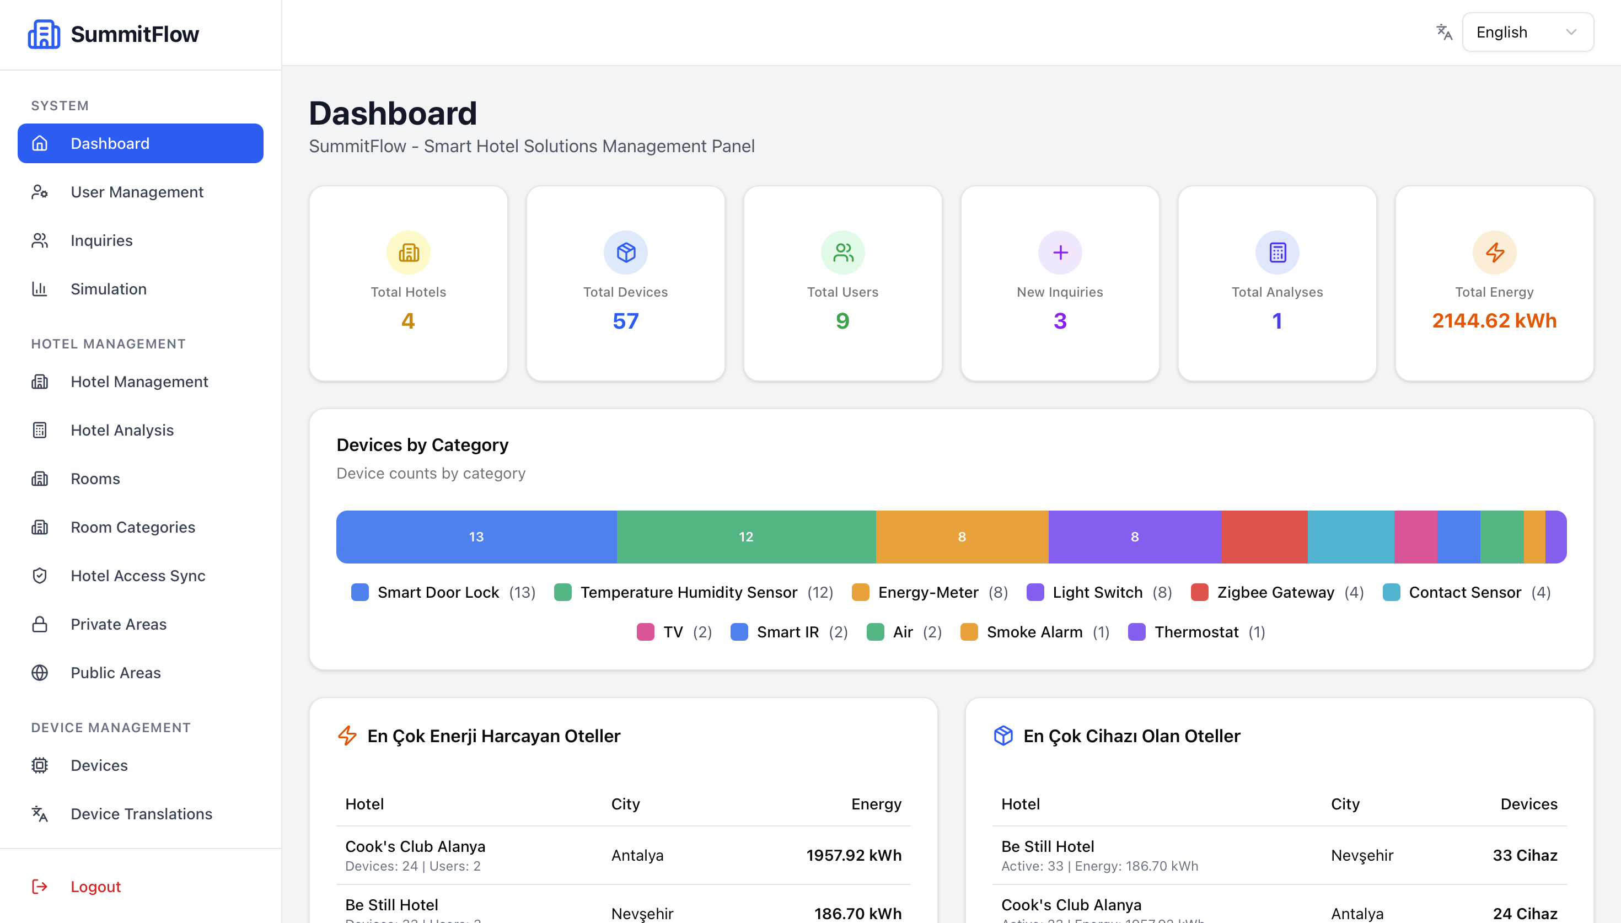Open Public Areas via globe icon

click(40, 673)
